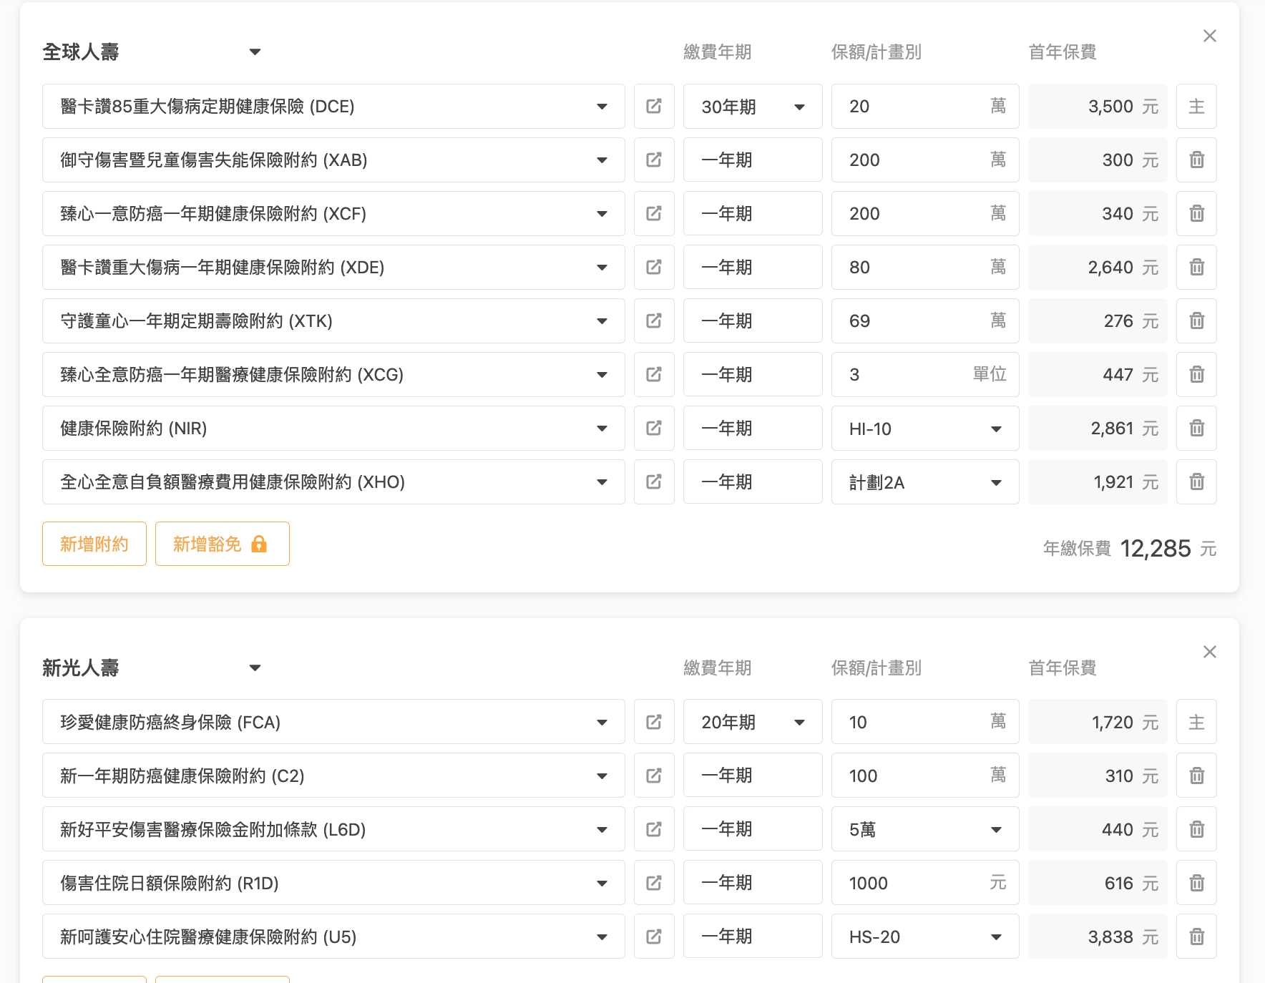Image resolution: width=1265 pixels, height=983 pixels.
Task: Edit XCF coverage amount field showing 200
Action: (x=925, y=214)
